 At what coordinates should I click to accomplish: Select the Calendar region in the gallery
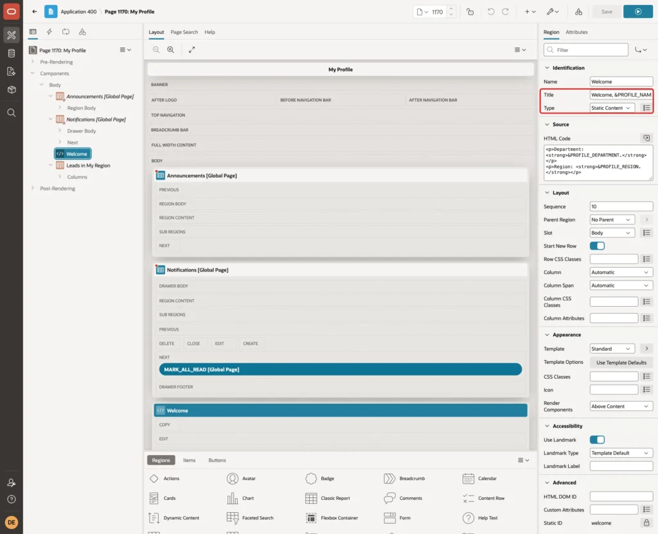coord(479,478)
